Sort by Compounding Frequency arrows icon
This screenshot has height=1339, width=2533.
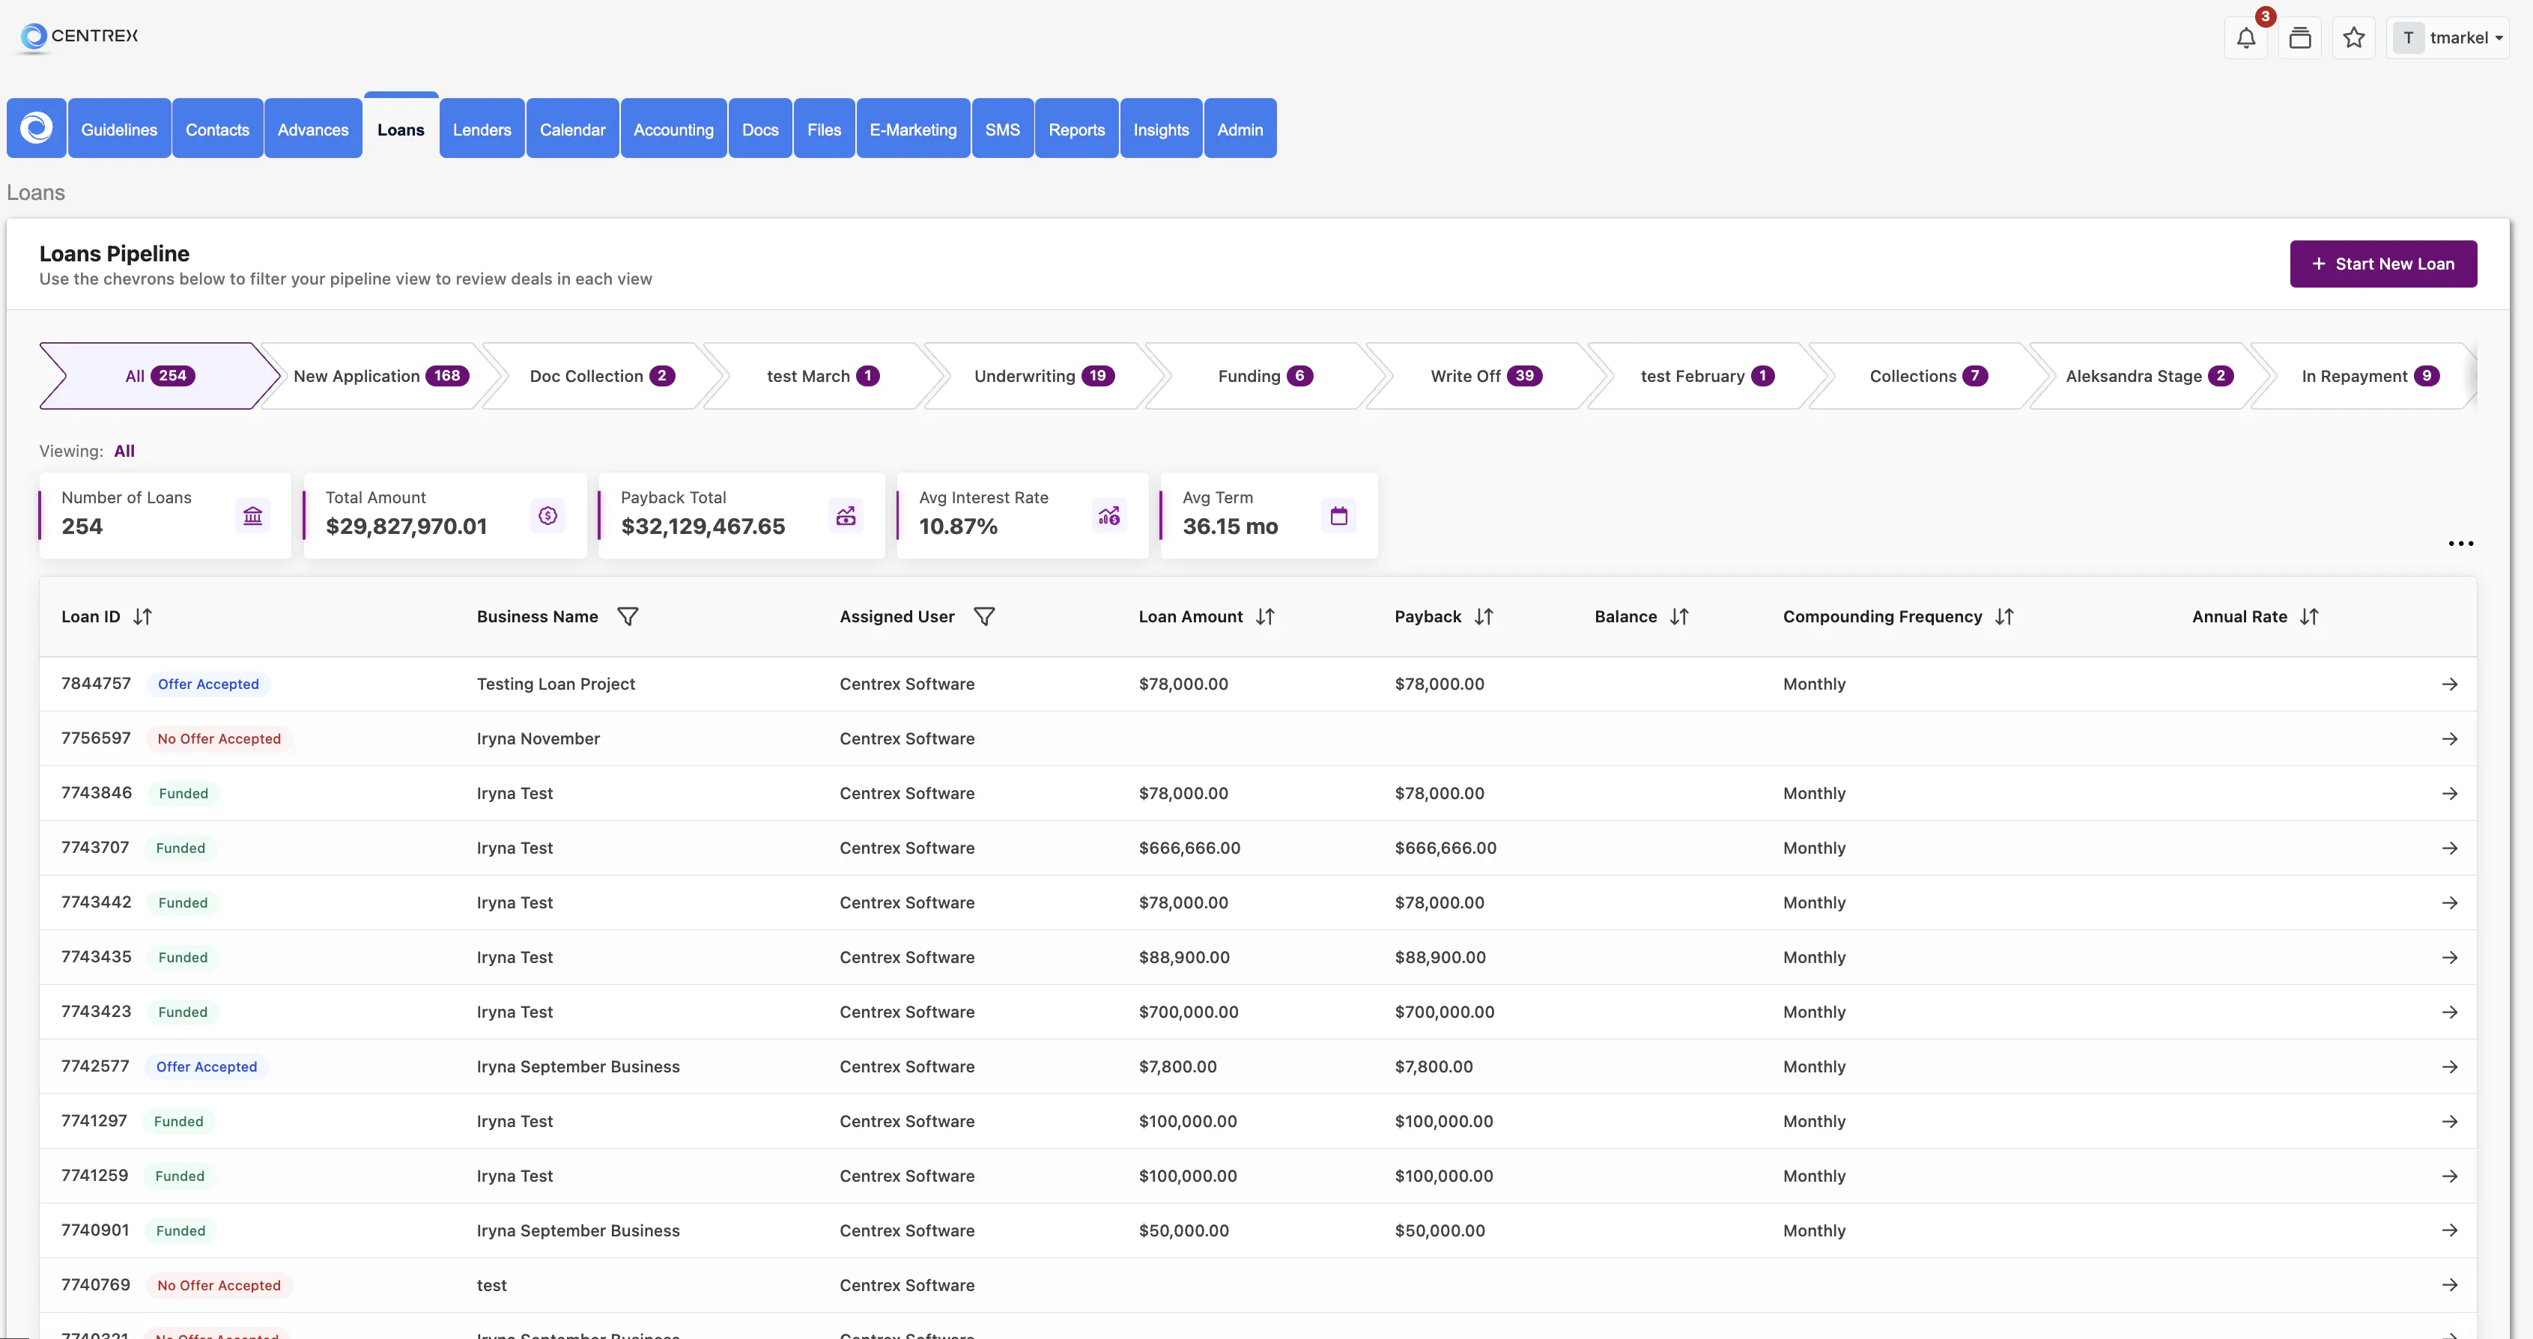tap(2005, 616)
